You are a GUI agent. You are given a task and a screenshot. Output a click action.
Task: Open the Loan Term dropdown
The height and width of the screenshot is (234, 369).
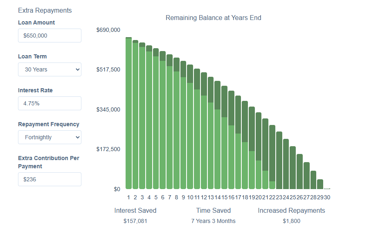(49, 69)
